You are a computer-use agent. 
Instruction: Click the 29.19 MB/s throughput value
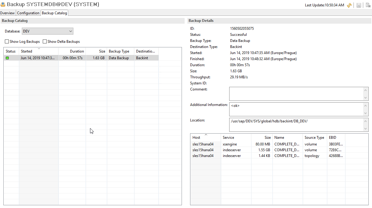coord(239,77)
